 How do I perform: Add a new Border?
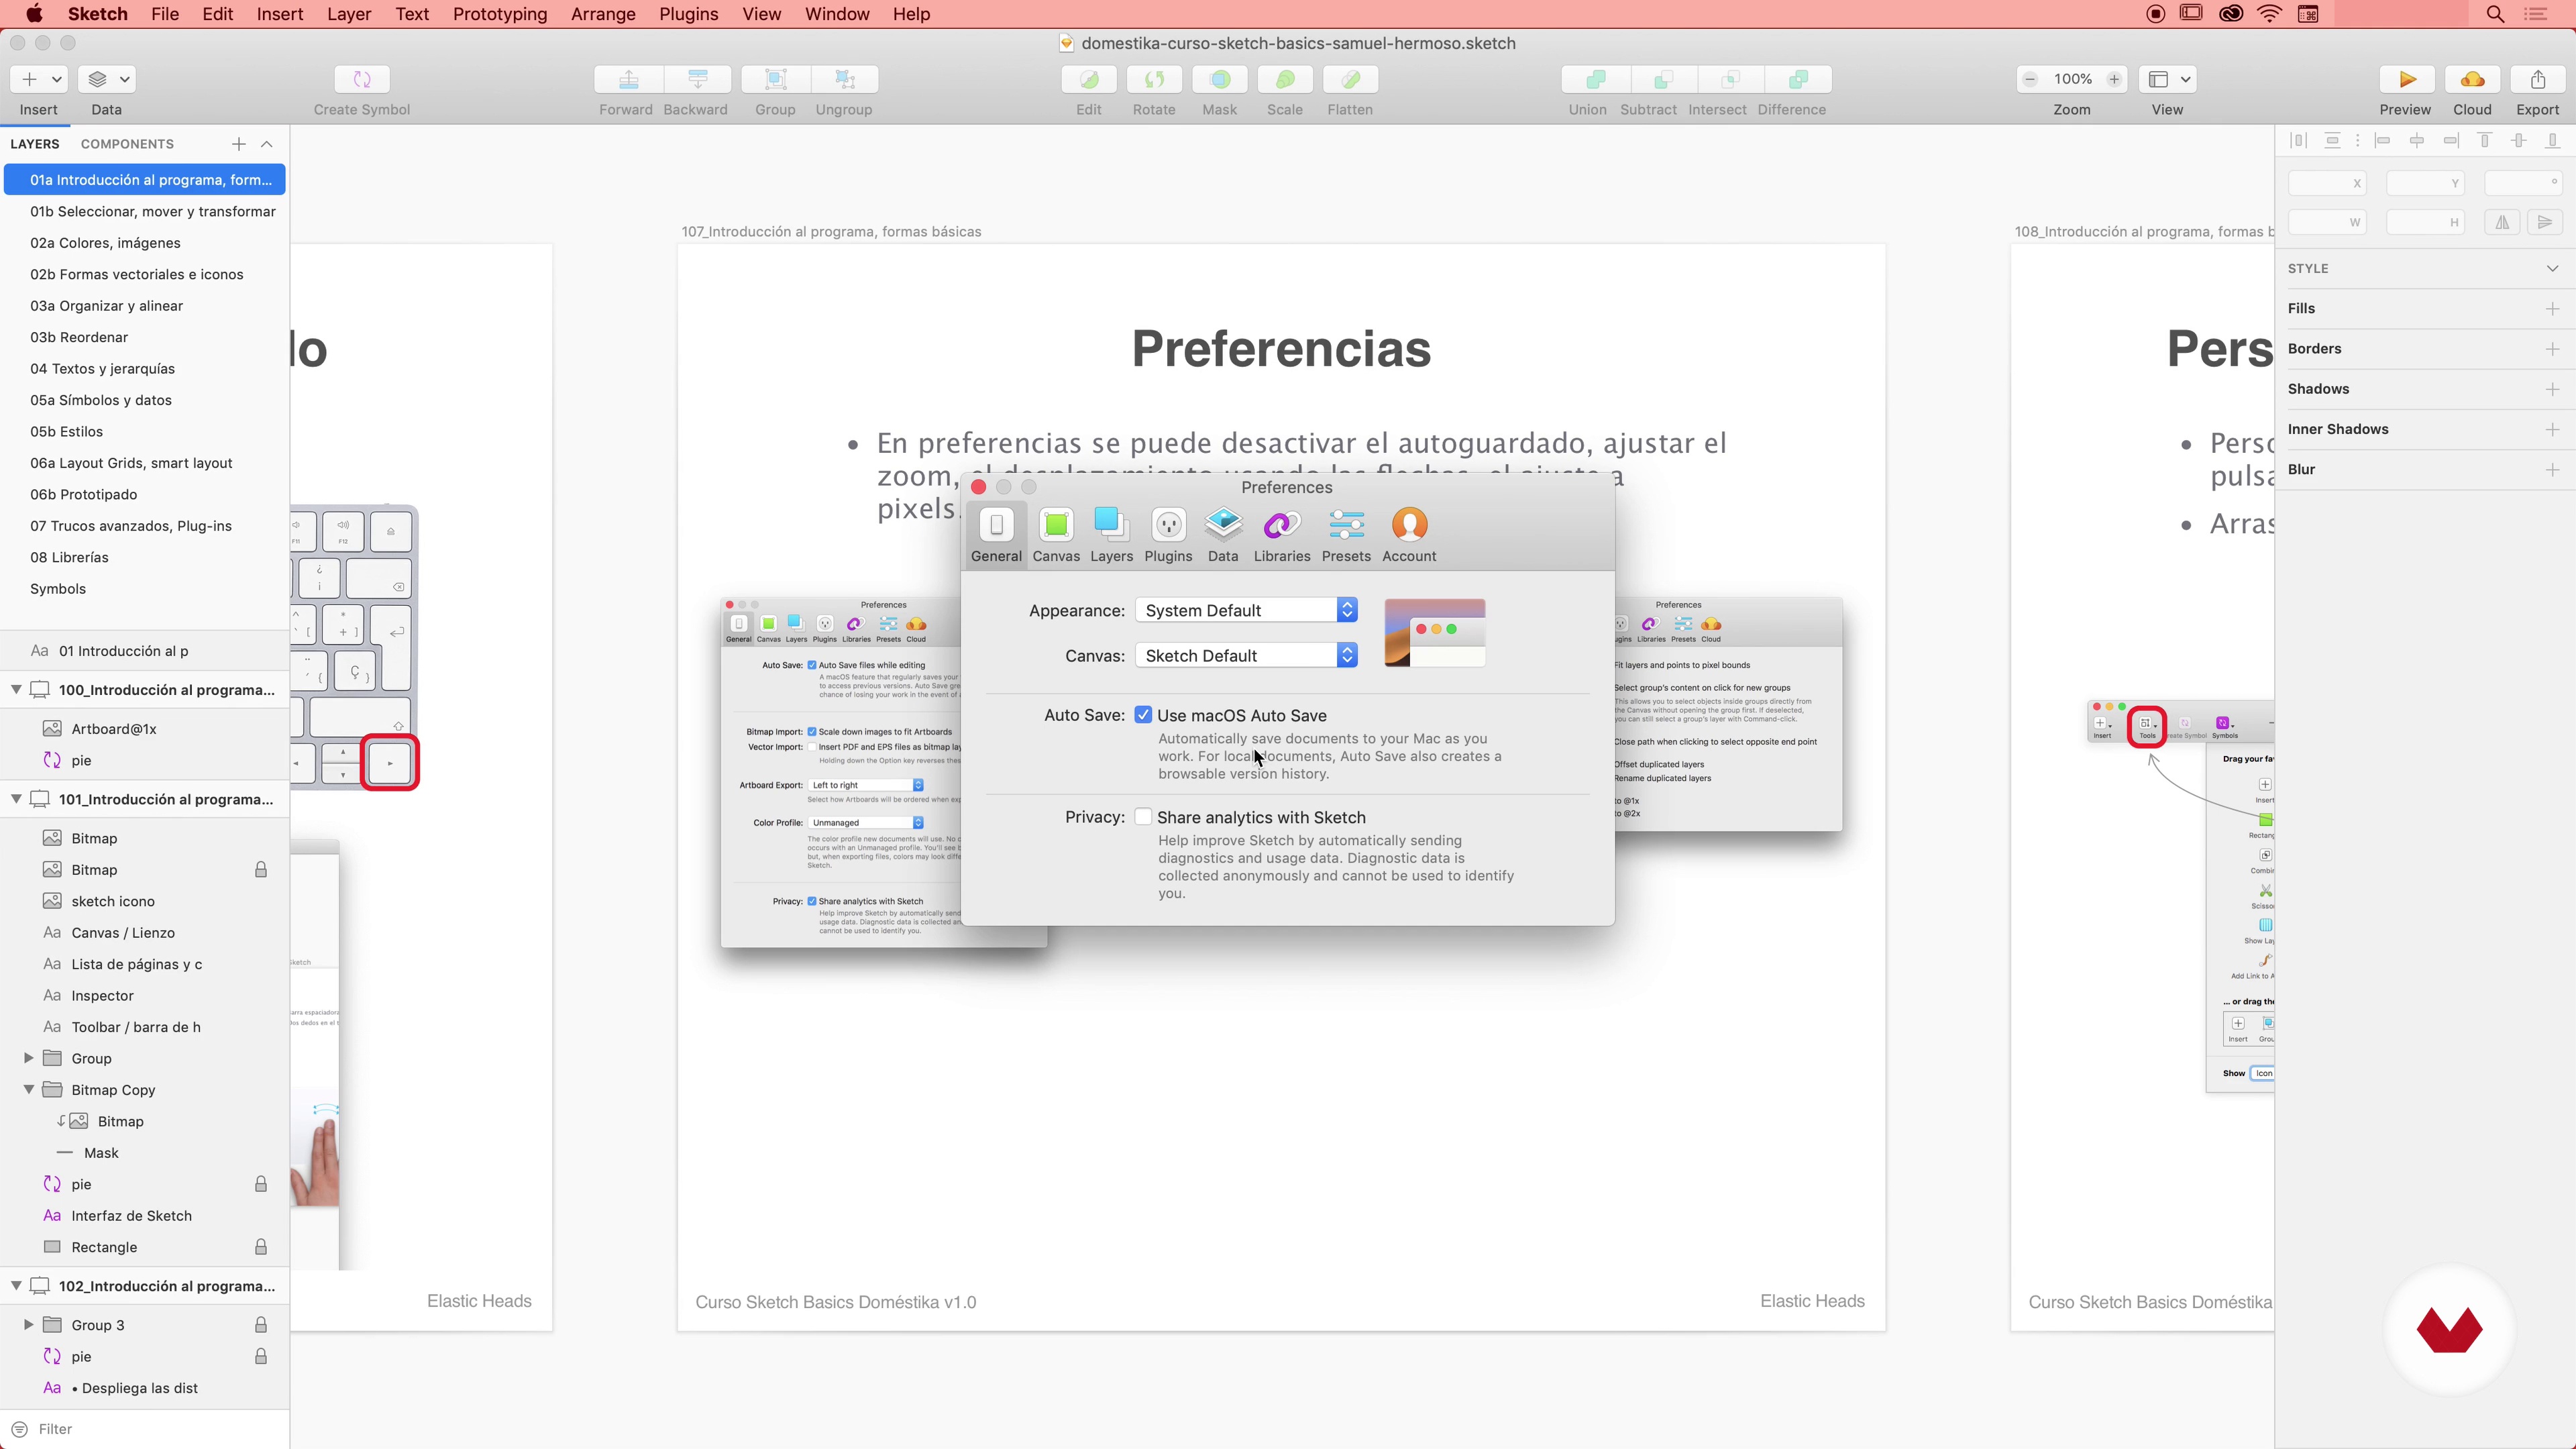click(2552, 349)
